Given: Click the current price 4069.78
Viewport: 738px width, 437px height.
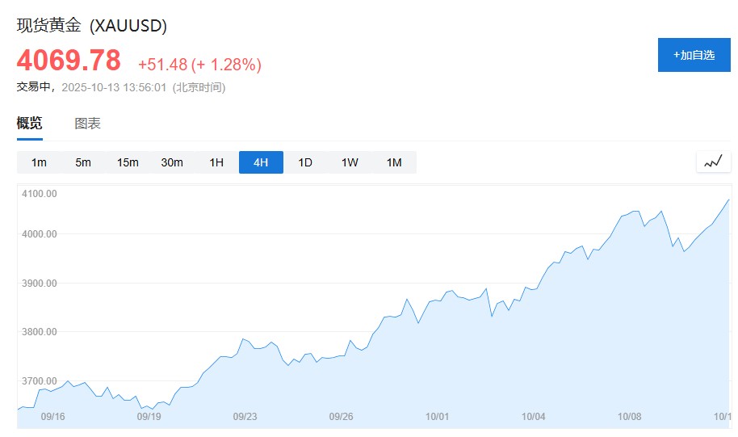Looking at the screenshot, I should 69,61.
